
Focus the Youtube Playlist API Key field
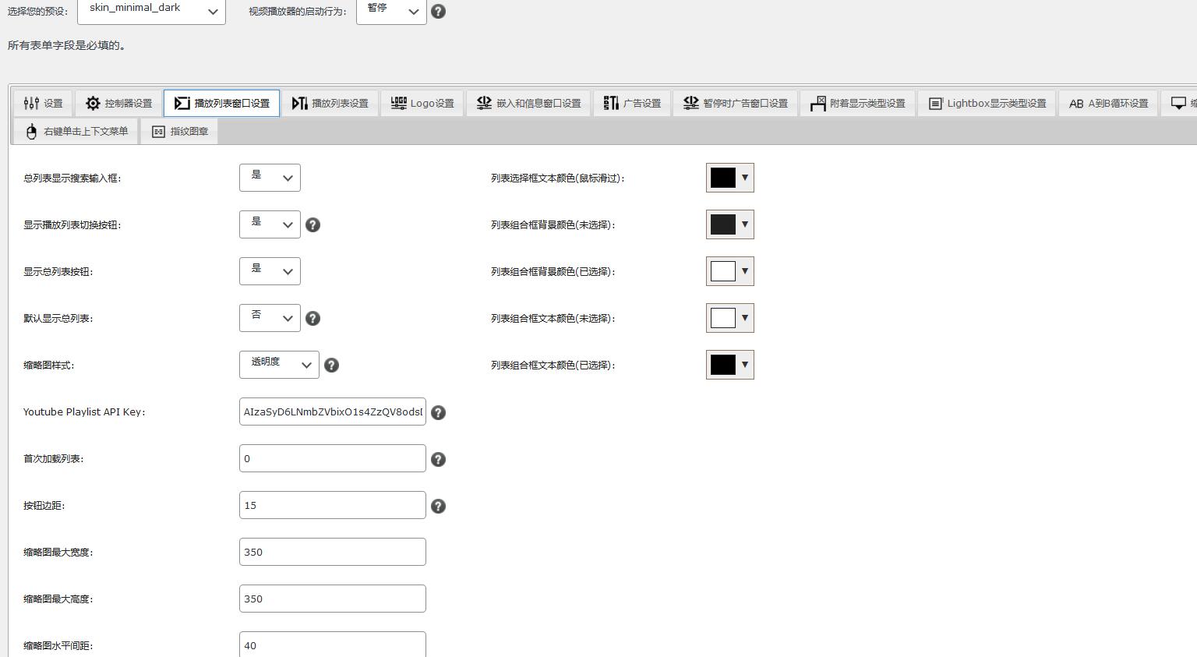(332, 412)
